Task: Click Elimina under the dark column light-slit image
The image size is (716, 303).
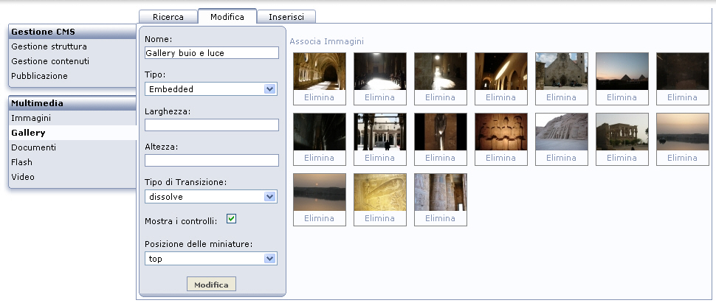Action: click(440, 158)
